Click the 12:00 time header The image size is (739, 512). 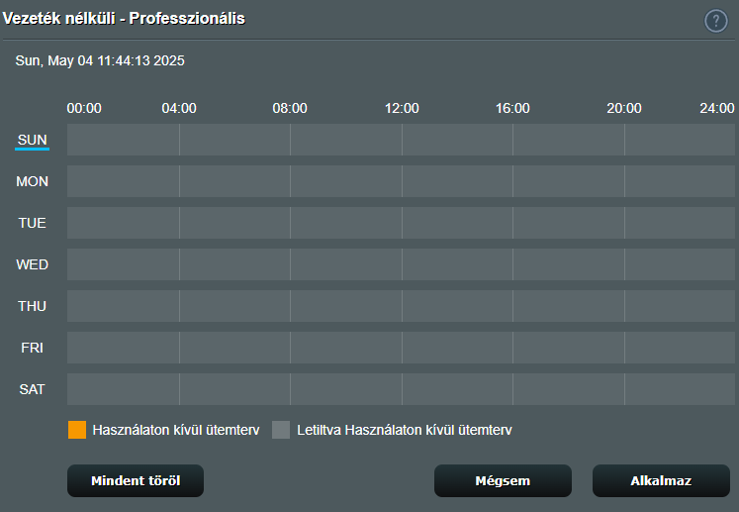(x=402, y=108)
